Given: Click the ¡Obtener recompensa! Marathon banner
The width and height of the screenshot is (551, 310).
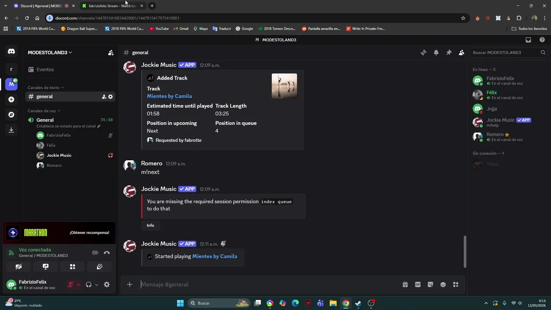Looking at the screenshot, I should tap(59, 232).
